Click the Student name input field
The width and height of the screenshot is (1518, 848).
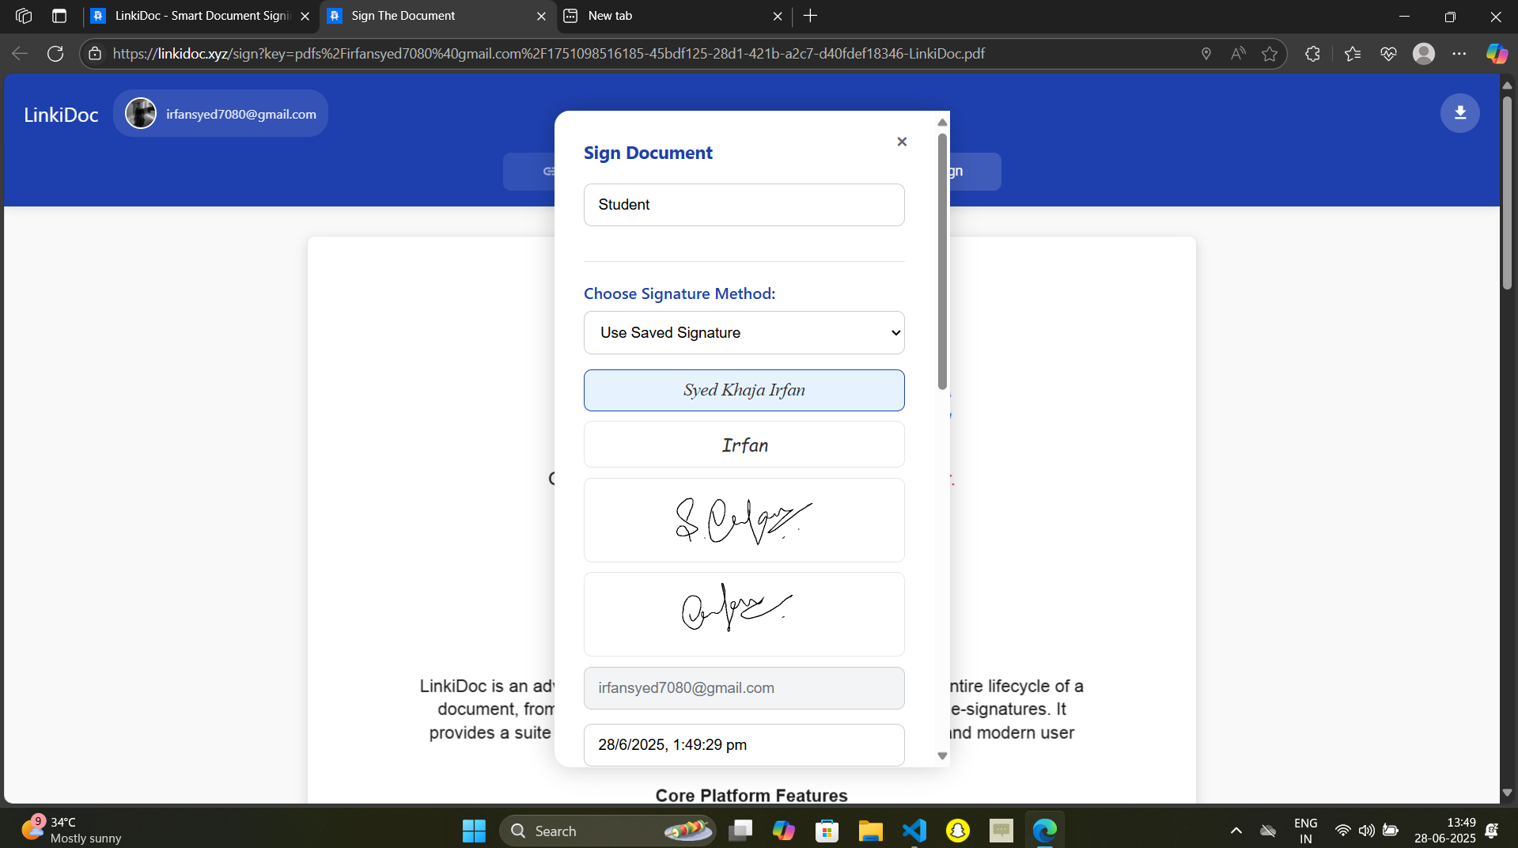744,205
